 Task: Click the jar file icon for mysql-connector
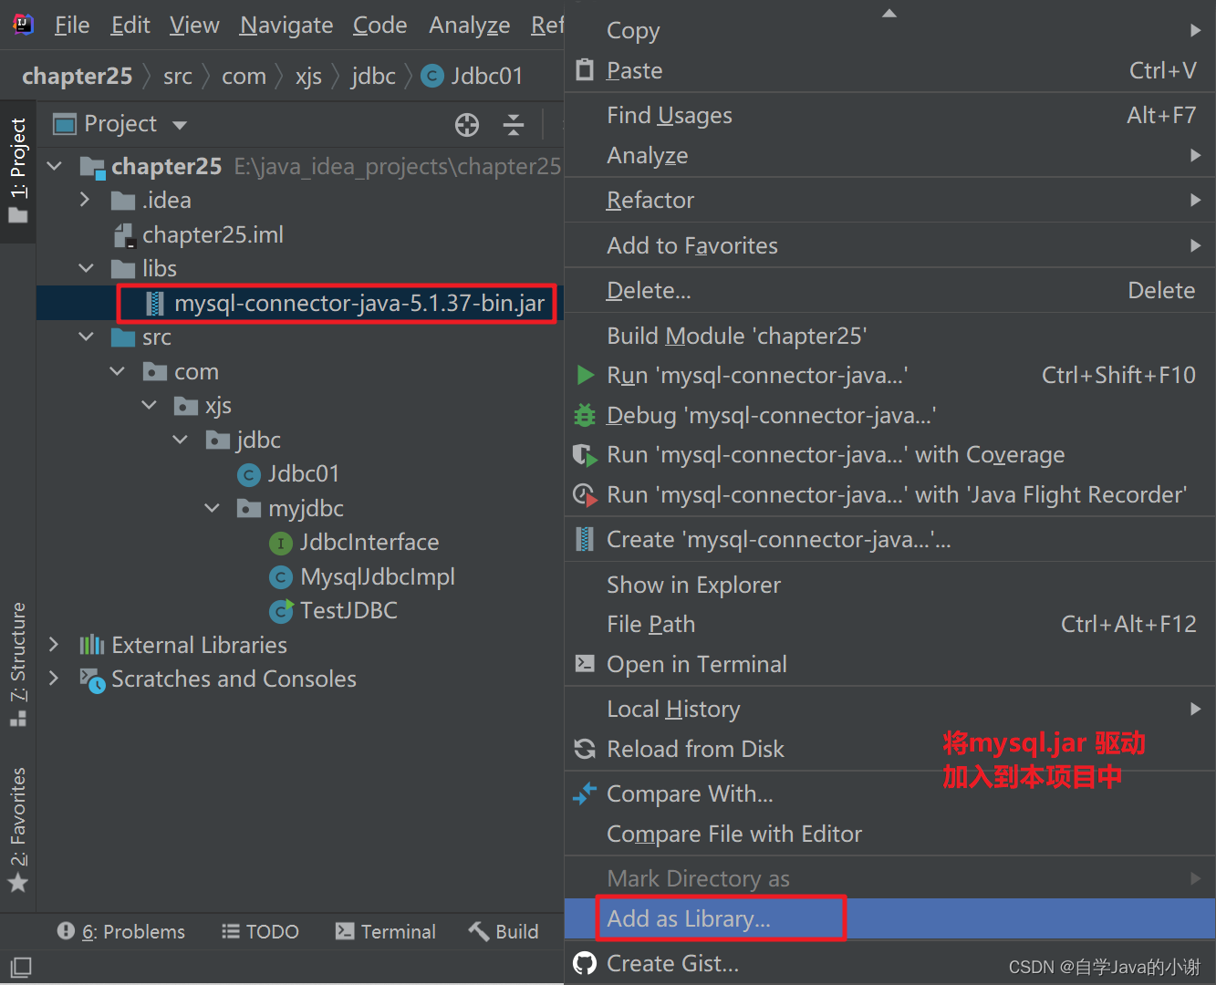point(155,303)
